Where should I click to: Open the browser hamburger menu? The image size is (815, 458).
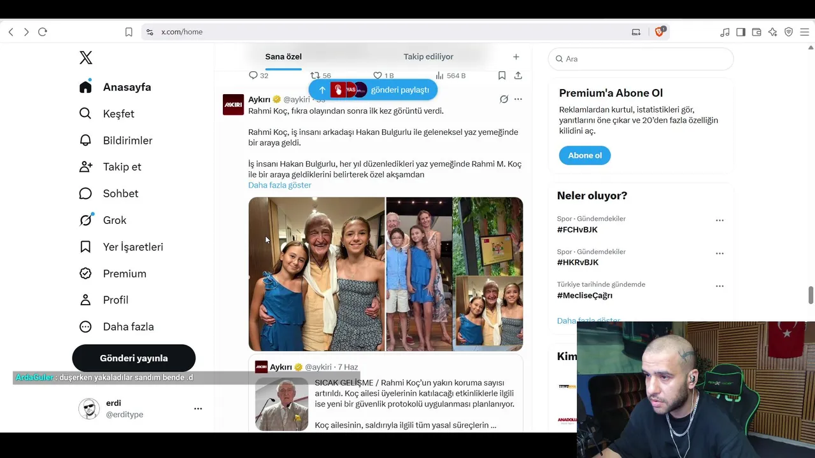point(804,32)
